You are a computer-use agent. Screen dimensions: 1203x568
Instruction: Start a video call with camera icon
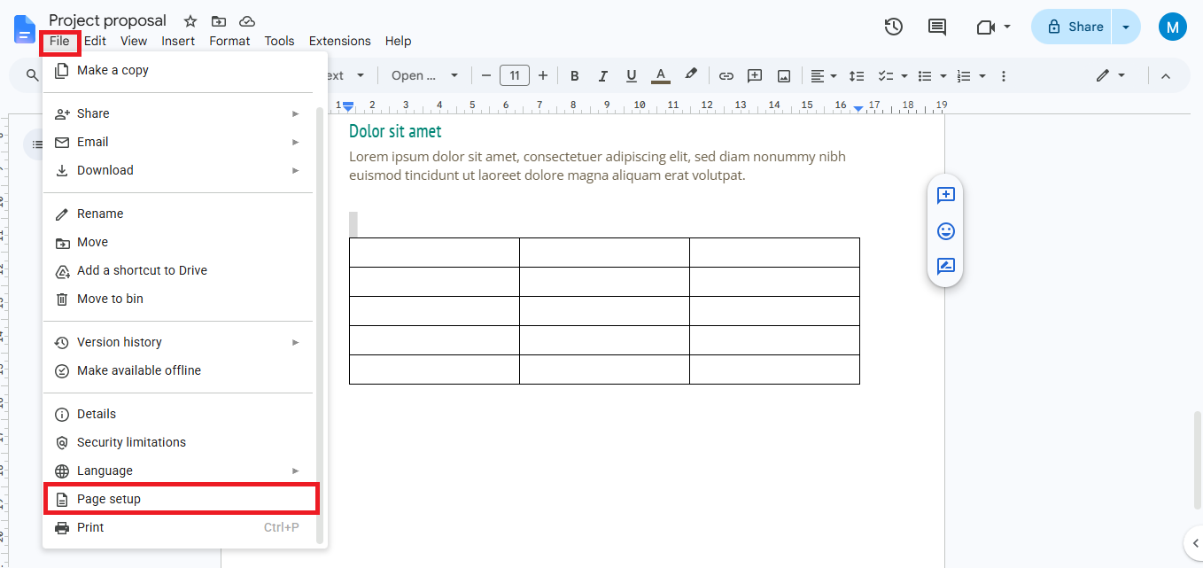click(986, 27)
